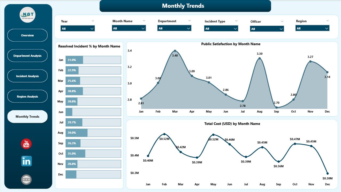Click the website globe icon
The height and width of the screenshot is (192, 341).
[x=26, y=180]
